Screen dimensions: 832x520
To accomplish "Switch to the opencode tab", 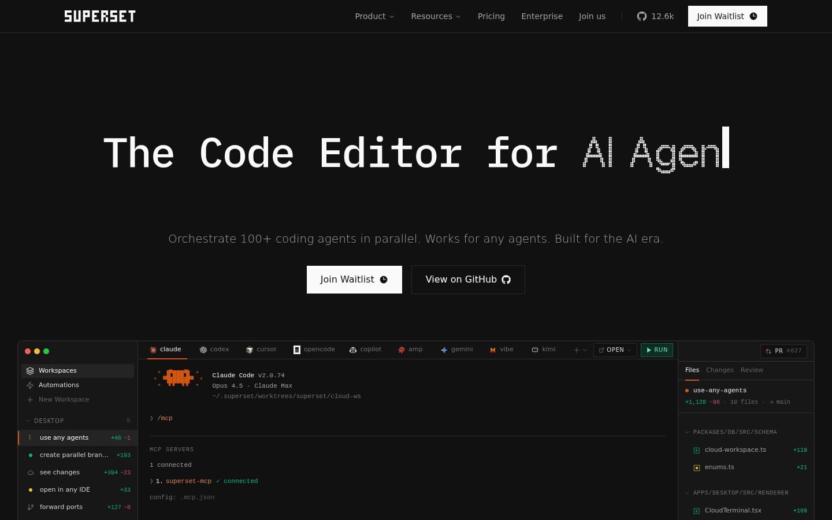I will pyautogui.click(x=314, y=350).
